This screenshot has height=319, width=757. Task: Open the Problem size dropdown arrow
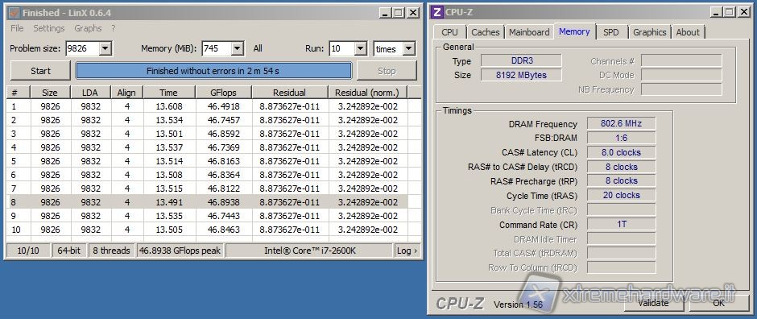(106, 49)
